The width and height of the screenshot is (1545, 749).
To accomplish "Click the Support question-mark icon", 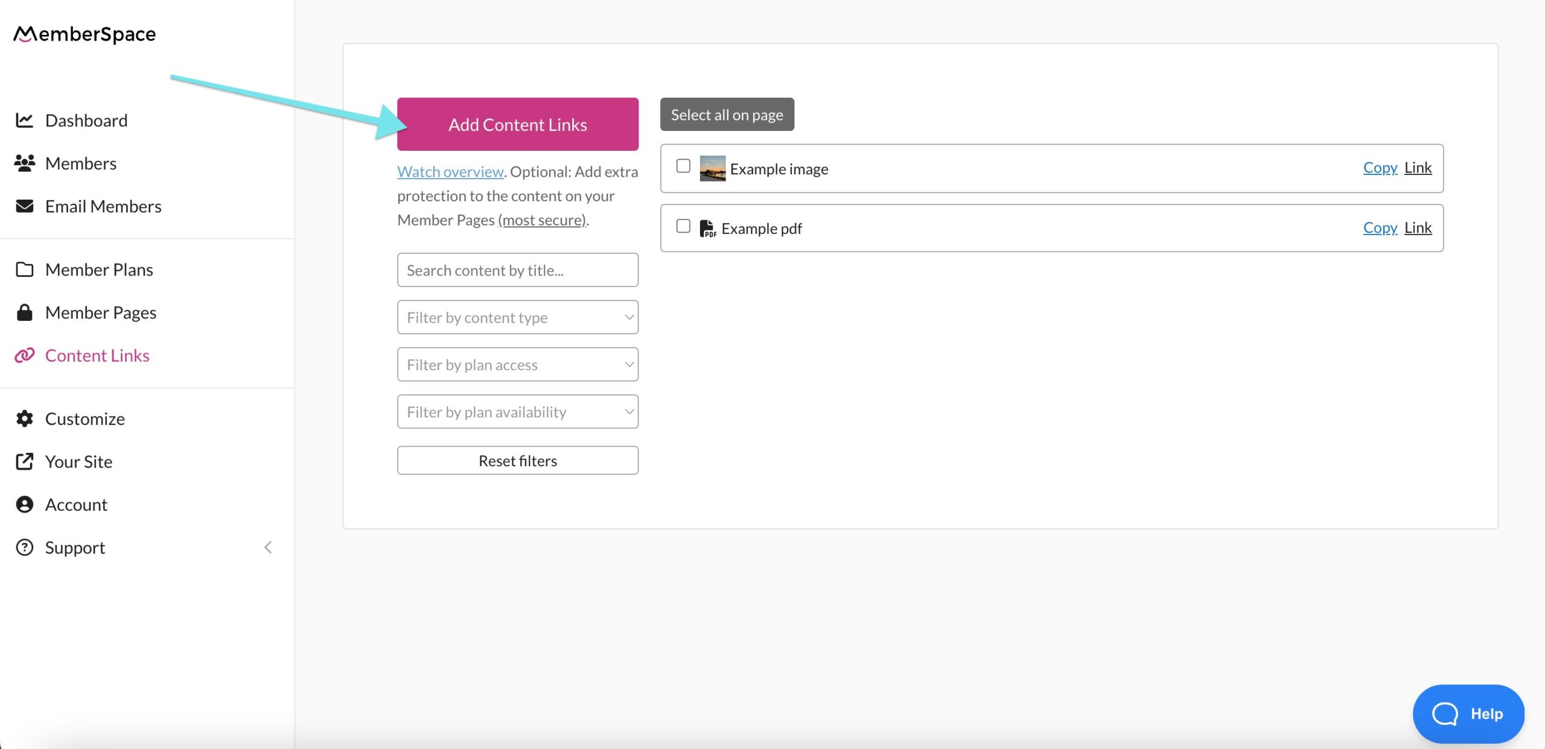I will click(x=24, y=547).
